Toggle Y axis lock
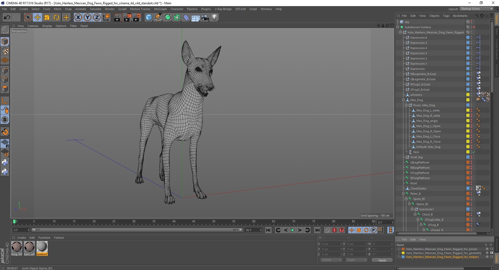Viewport: 499px width, 270px height. (88, 17)
